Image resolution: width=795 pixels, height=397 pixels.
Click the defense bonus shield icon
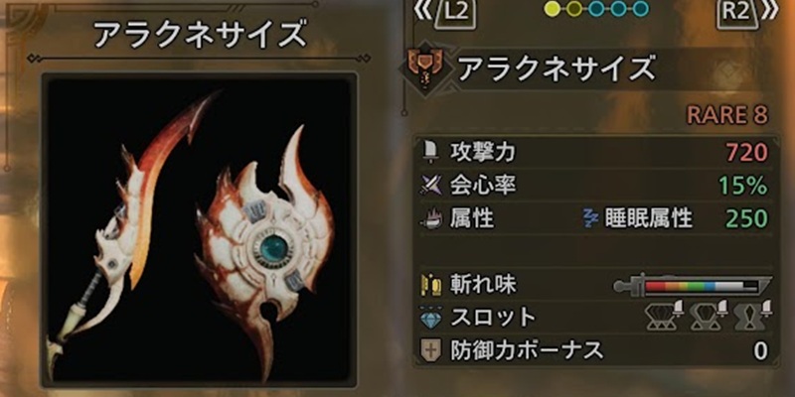pyautogui.click(x=431, y=350)
